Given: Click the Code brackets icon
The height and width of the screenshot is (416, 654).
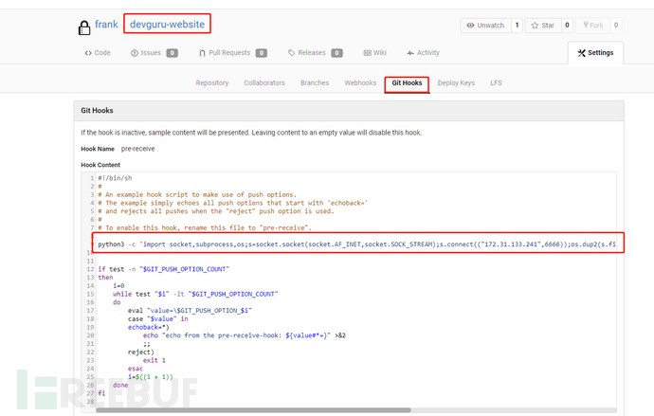Looking at the screenshot, I should pyautogui.click(x=88, y=53).
